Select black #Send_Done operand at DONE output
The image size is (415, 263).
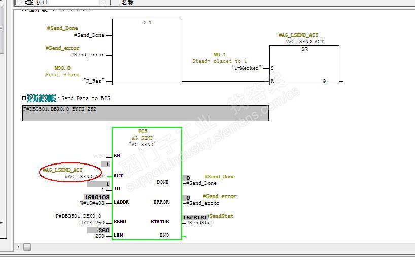pos(201,183)
